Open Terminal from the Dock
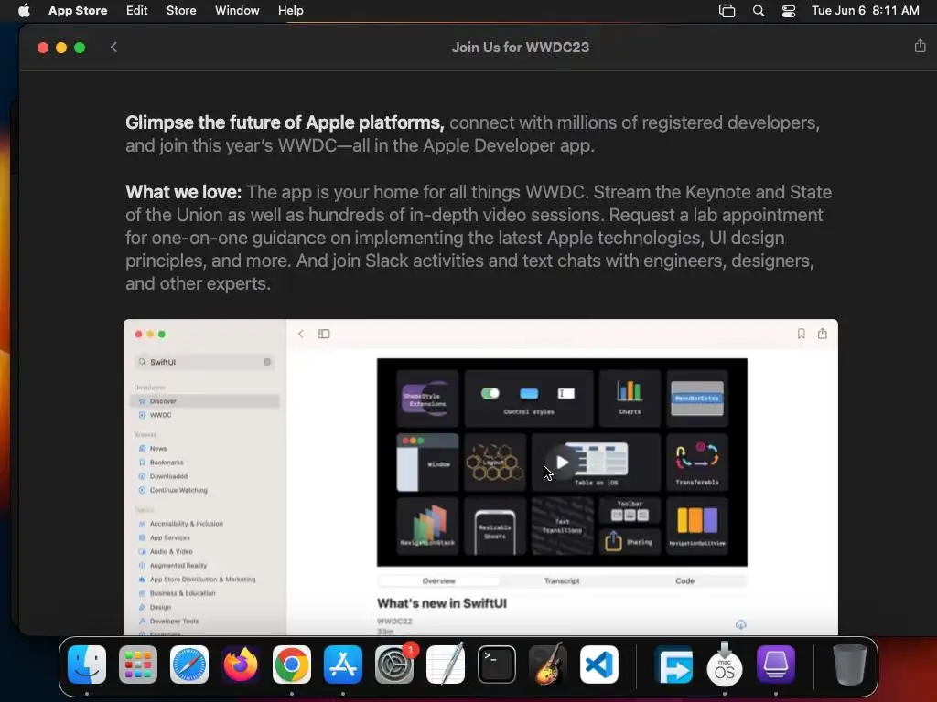The image size is (937, 702). coord(497,665)
